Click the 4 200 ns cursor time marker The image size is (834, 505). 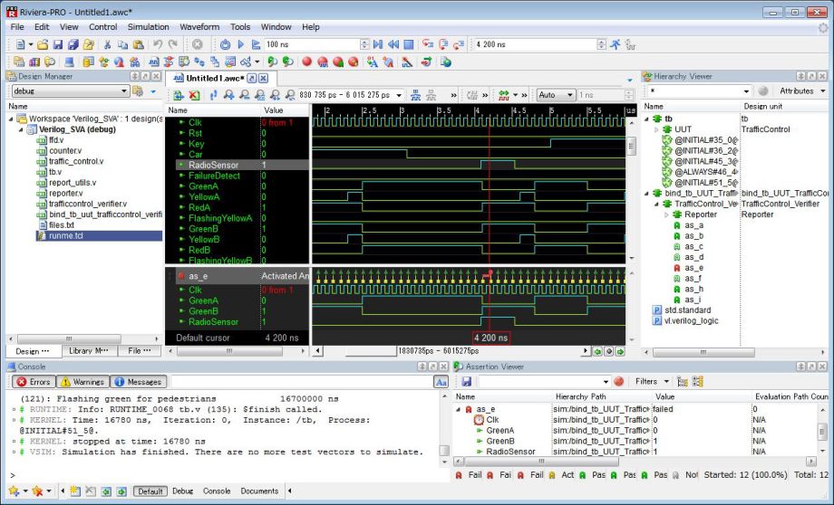tap(491, 338)
